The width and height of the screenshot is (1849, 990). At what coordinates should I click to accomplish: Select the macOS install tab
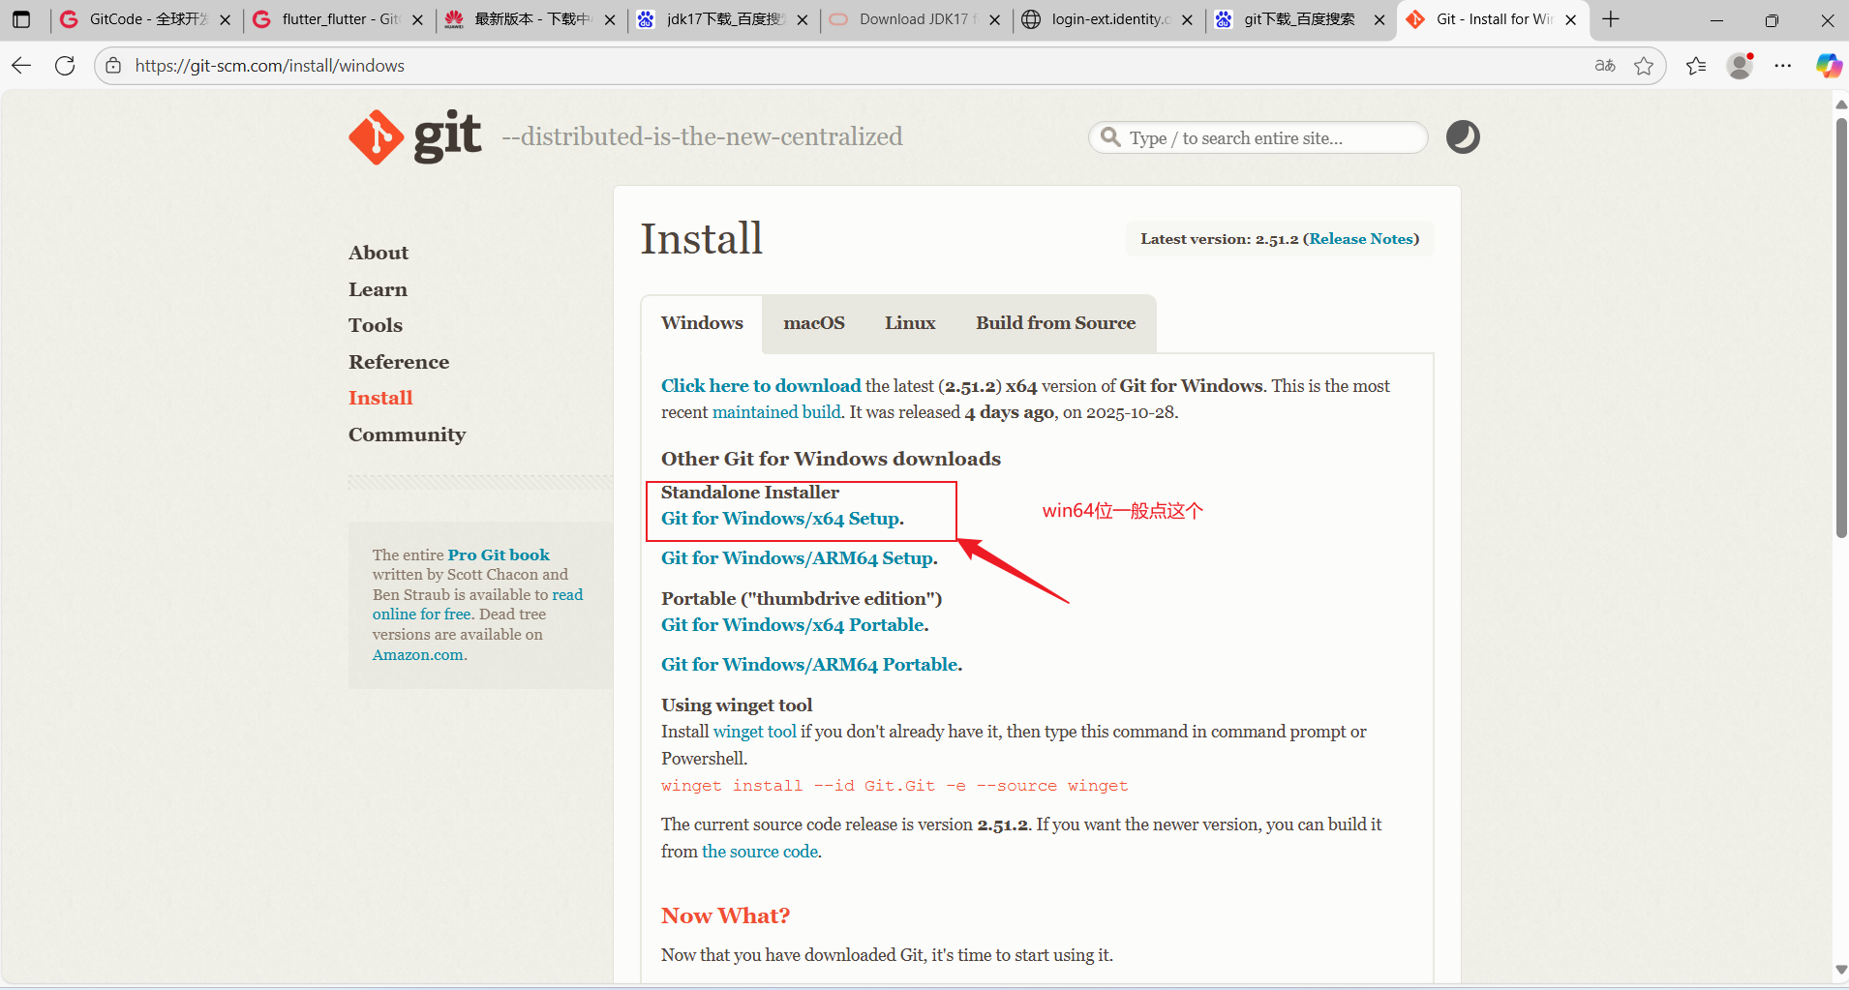(814, 323)
